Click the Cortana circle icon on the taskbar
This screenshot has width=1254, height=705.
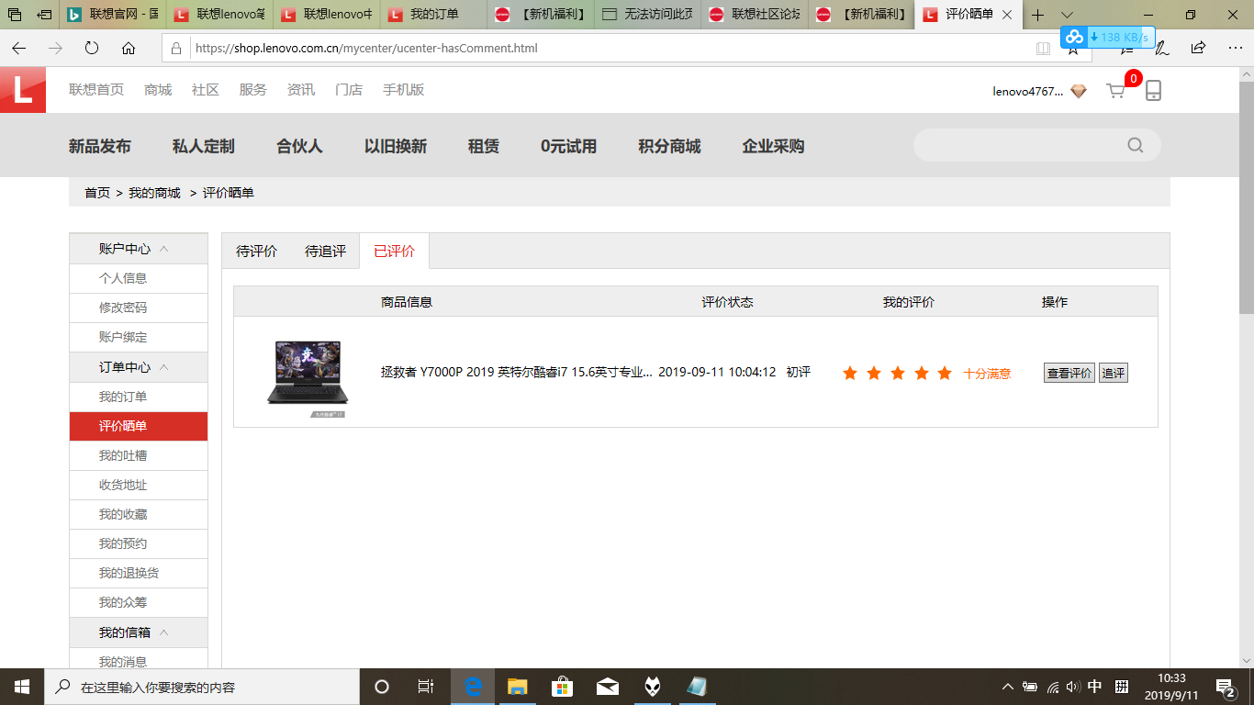point(382,687)
